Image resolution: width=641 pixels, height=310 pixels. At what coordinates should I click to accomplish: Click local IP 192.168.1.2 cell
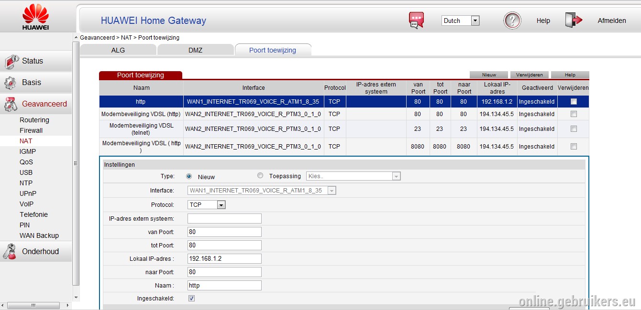pyautogui.click(x=497, y=102)
